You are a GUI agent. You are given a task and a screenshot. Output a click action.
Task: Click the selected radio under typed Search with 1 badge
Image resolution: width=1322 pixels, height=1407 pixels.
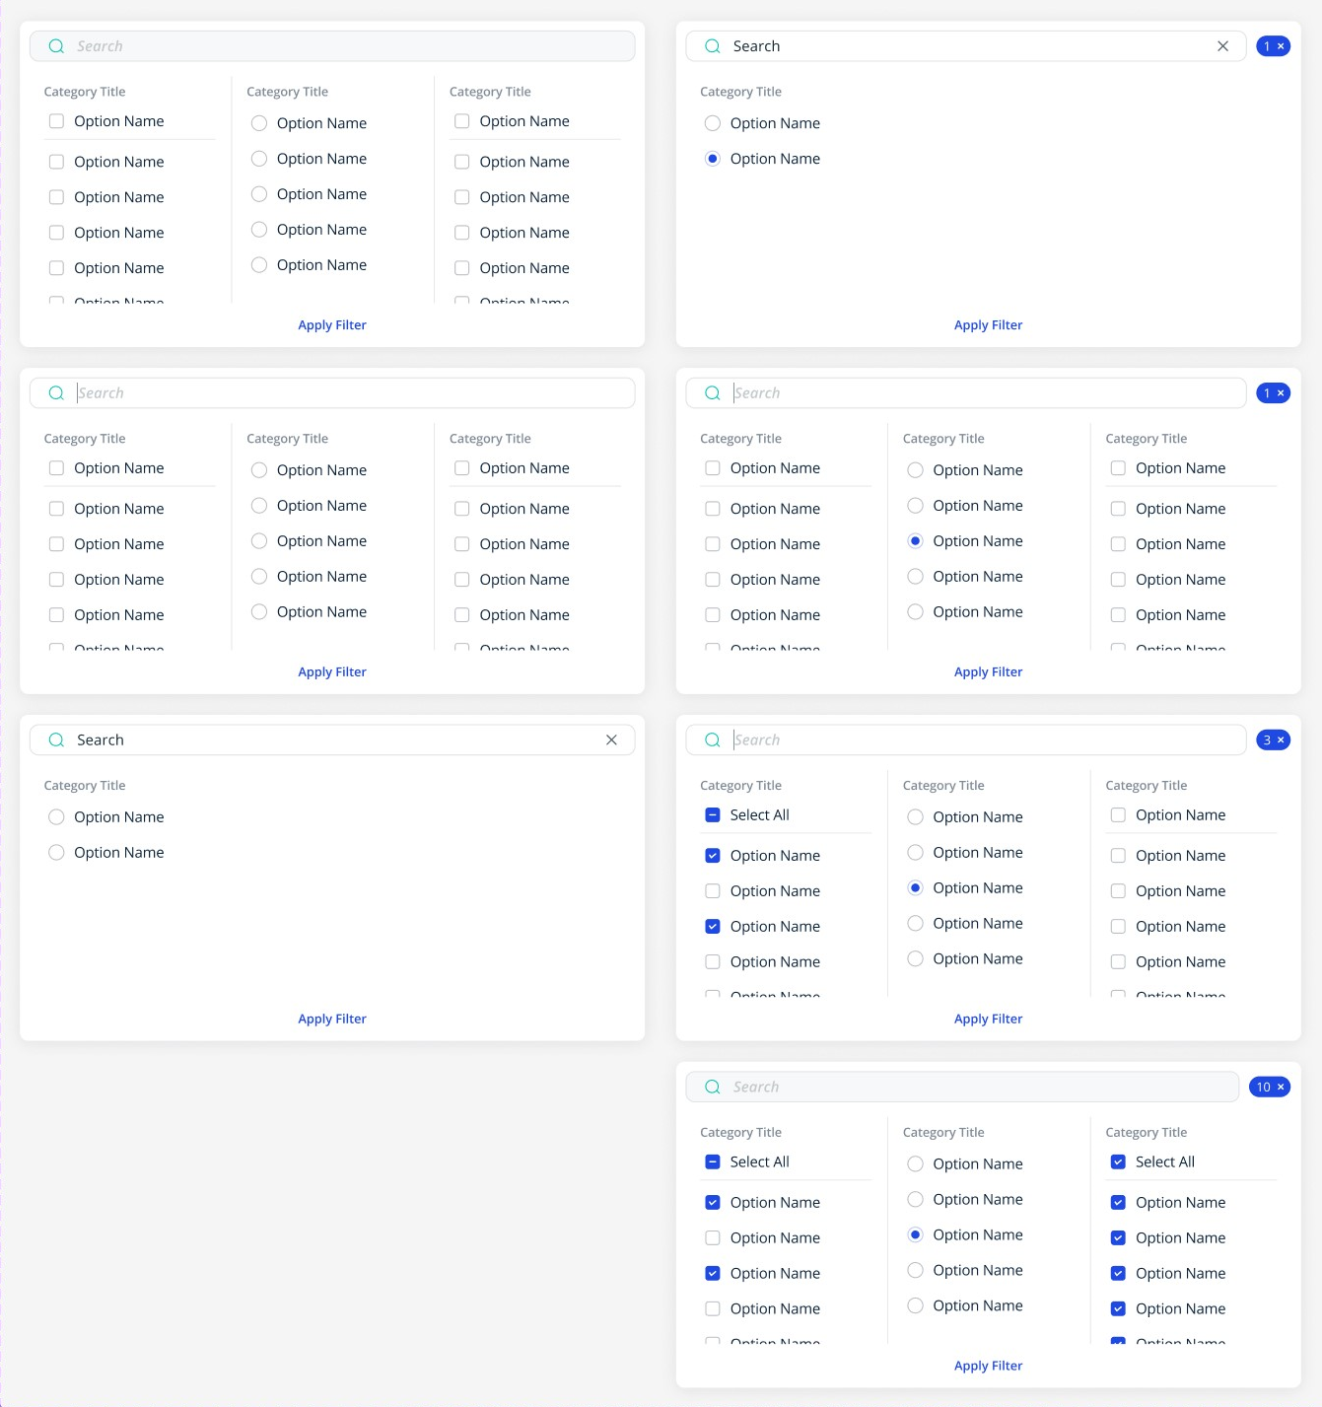coord(713,159)
